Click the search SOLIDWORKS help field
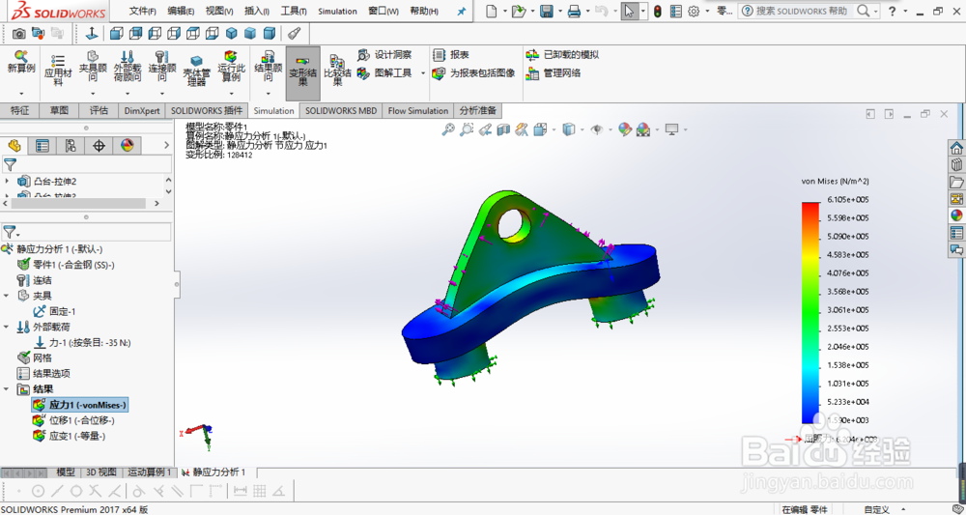 (x=802, y=11)
